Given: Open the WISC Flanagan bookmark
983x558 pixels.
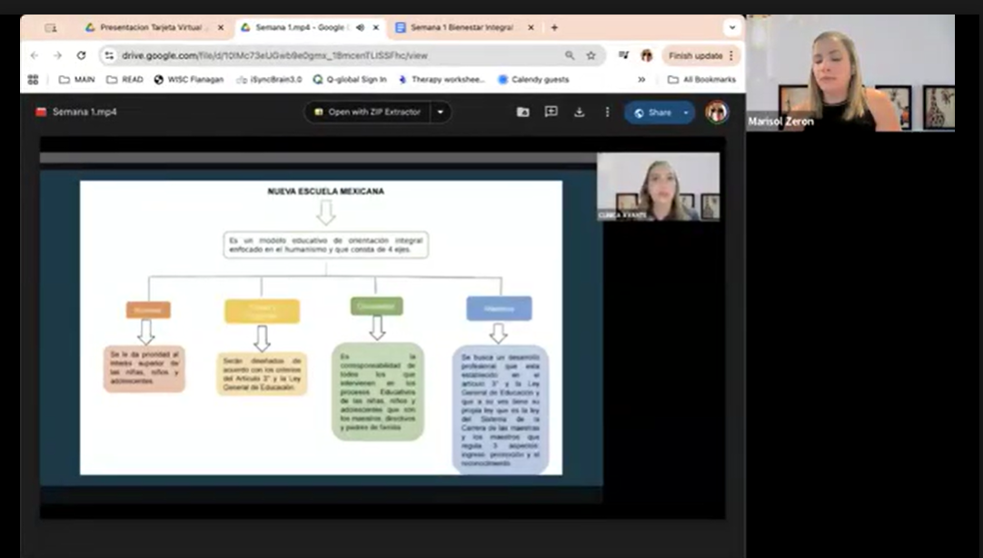Looking at the screenshot, I should pos(189,80).
